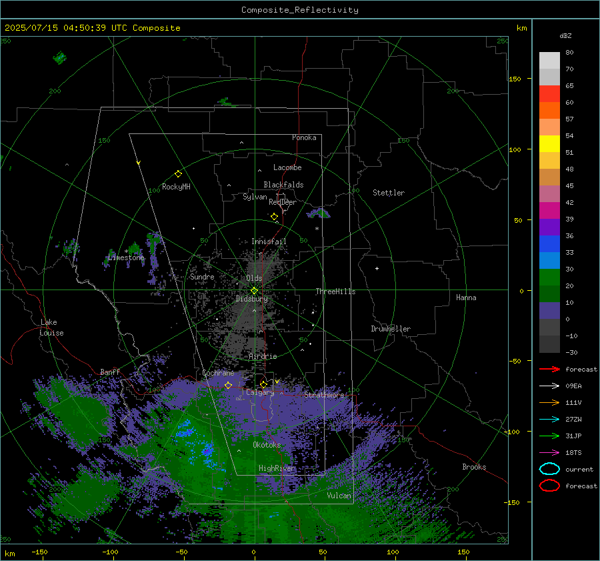Screen dimensions: 600x561
Task: Click the yellow diamond marker beside RockyMH
Action: [x=178, y=174]
